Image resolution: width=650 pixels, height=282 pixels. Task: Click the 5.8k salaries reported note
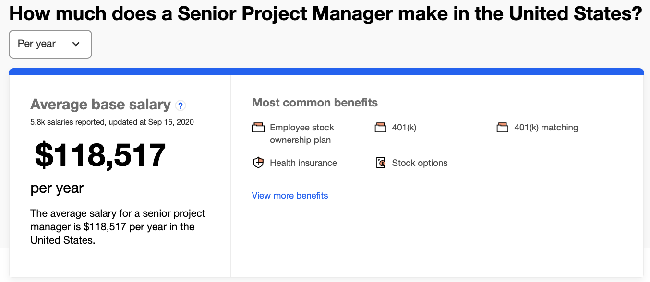(112, 122)
